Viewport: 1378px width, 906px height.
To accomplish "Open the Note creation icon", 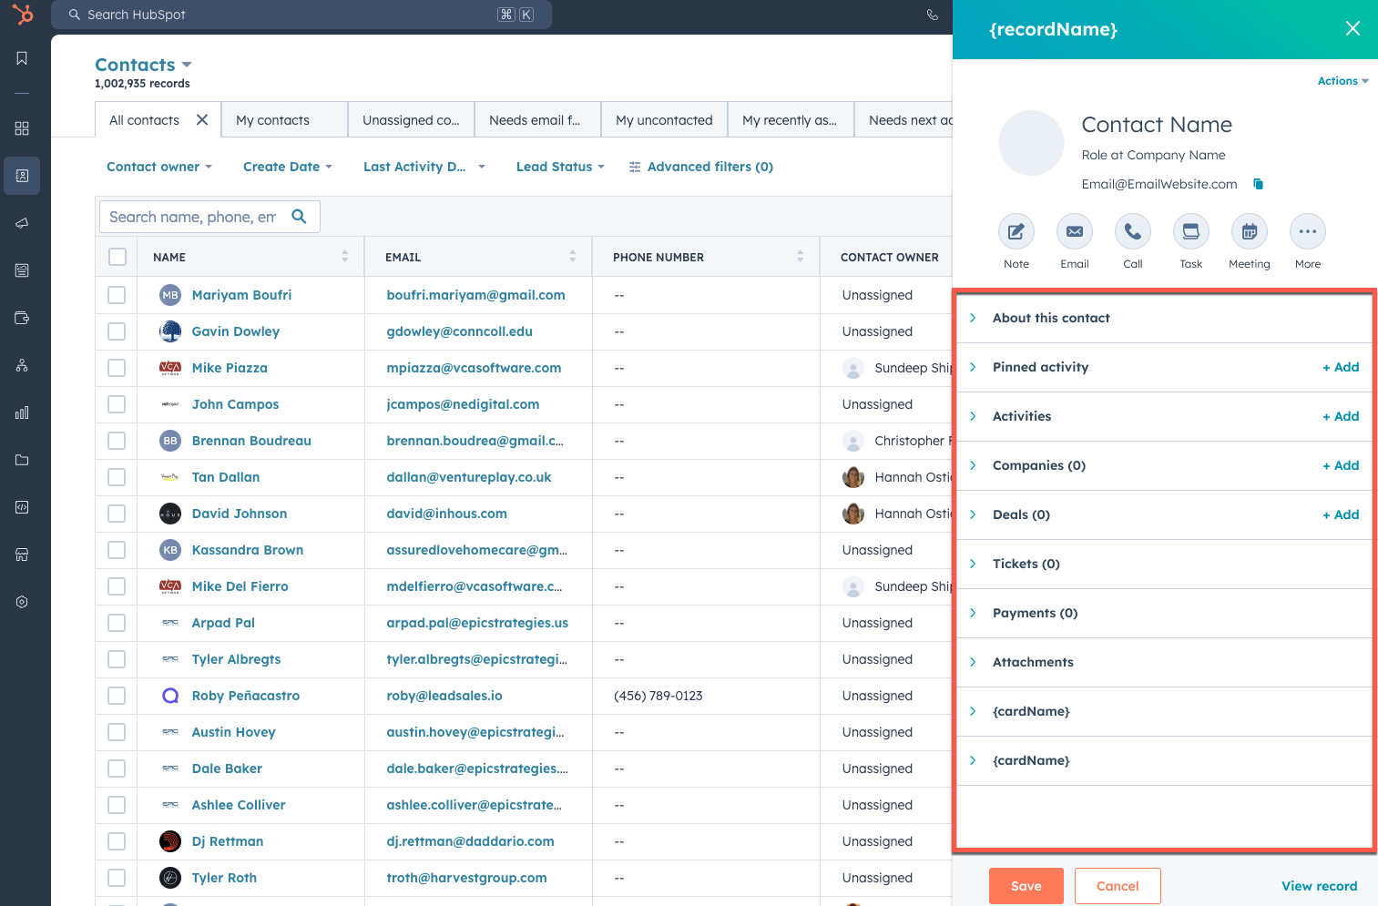I will tap(1016, 231).
